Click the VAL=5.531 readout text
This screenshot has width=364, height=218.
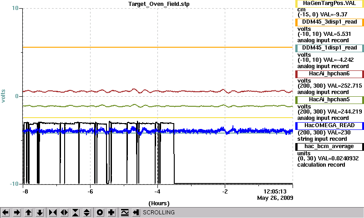(337, 34)
